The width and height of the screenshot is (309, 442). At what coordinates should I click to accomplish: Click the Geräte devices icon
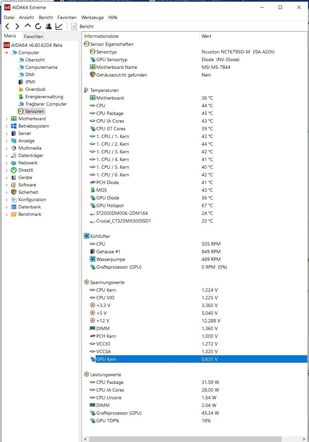14,177
